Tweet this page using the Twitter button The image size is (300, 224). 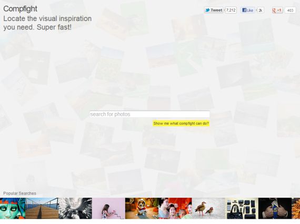214,10
